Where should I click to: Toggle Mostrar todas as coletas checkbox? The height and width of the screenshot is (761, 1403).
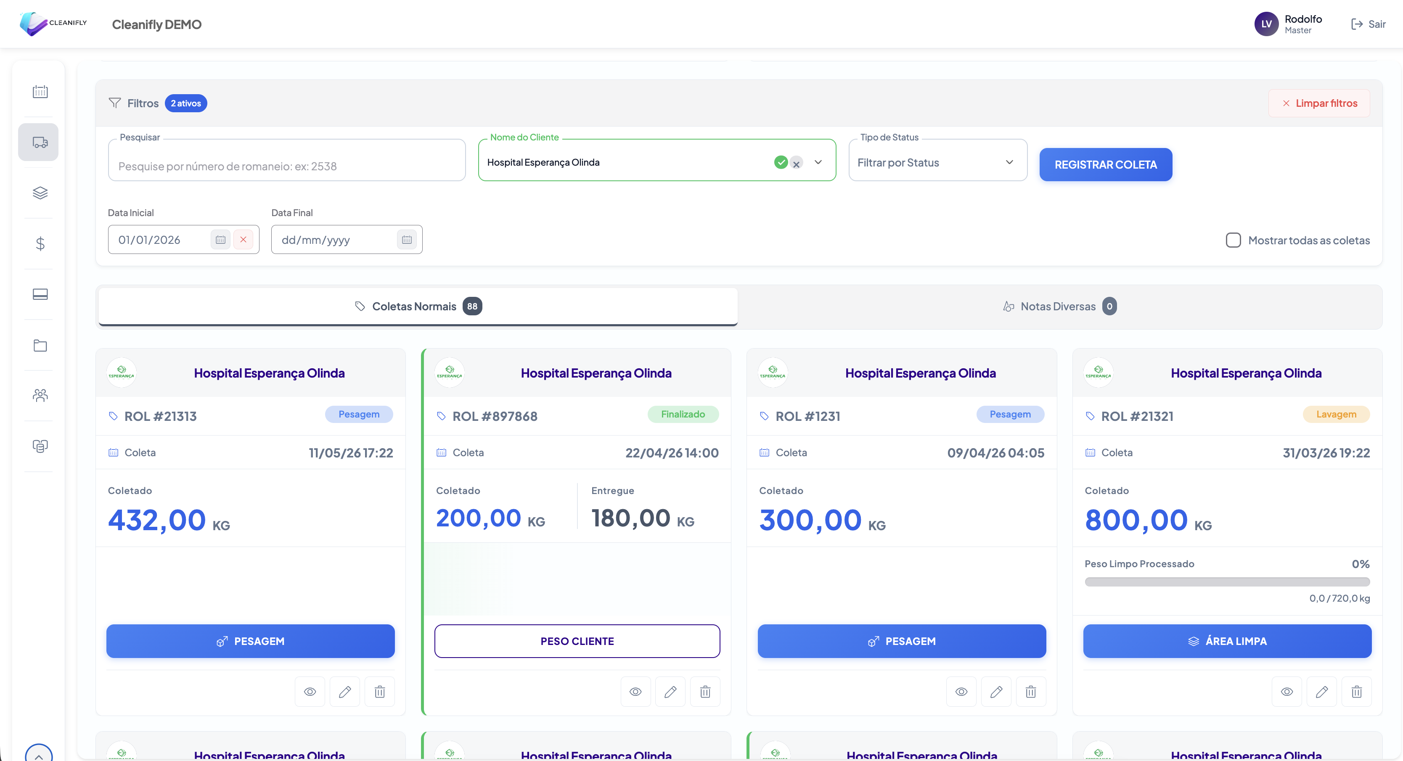click(1233, 240)
